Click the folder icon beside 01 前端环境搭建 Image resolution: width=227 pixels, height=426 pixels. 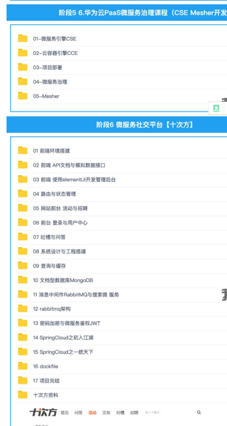coord(23,151)
